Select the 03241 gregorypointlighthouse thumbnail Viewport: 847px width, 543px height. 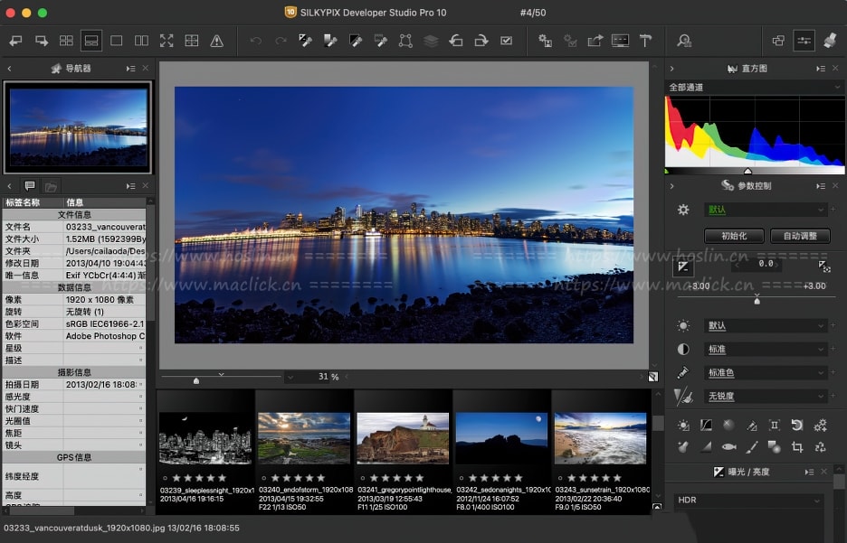pyautogui.click(x=403, y=438)
